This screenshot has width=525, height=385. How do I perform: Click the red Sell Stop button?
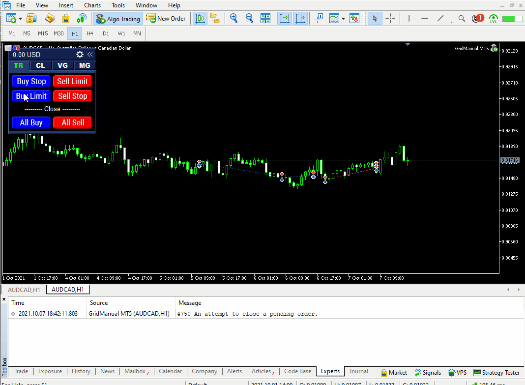[73, 96]
